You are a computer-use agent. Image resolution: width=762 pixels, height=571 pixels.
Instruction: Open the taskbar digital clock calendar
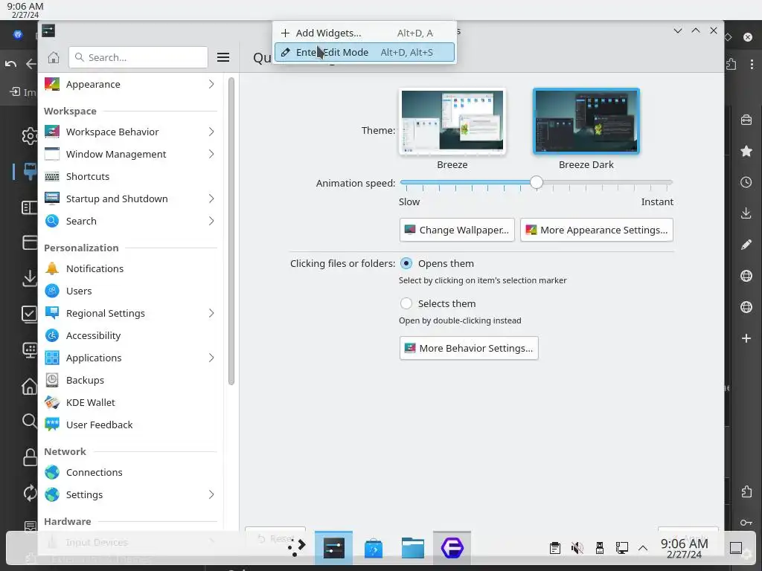[685, 548]
